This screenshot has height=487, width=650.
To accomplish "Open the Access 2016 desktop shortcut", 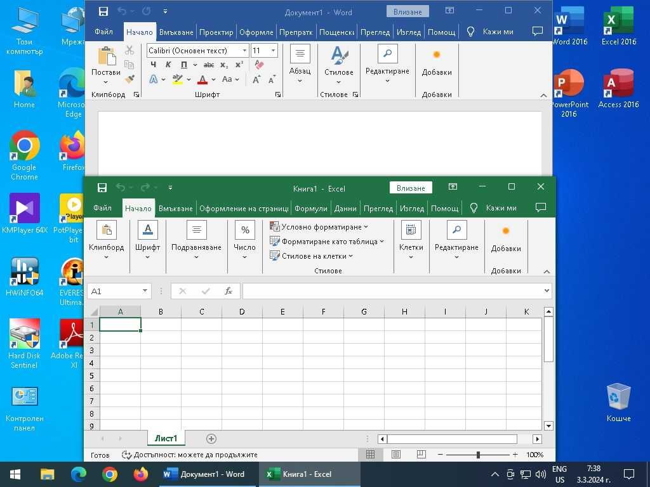I will (x=618, y=89).
